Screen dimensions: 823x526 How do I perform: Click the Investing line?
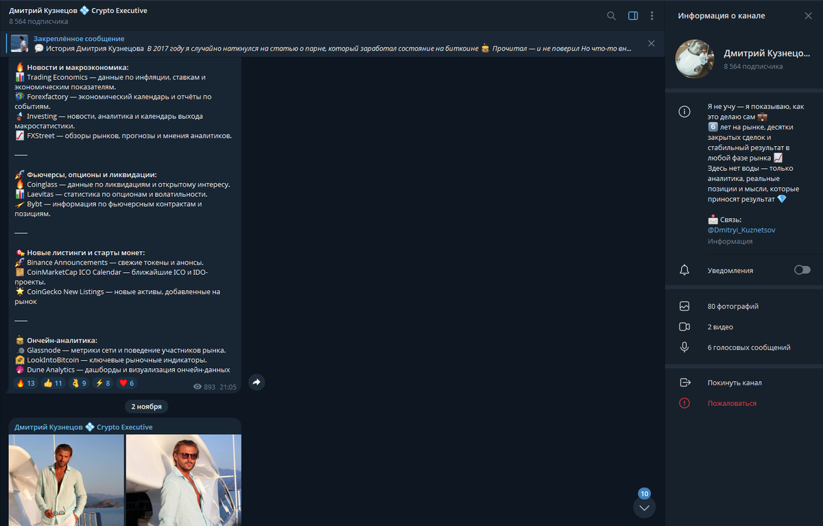(108, 121)
